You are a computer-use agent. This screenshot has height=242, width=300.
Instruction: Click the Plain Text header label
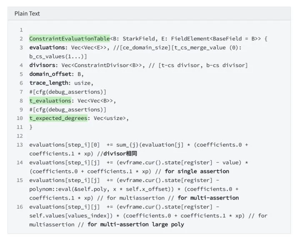[x=27, y=14]
